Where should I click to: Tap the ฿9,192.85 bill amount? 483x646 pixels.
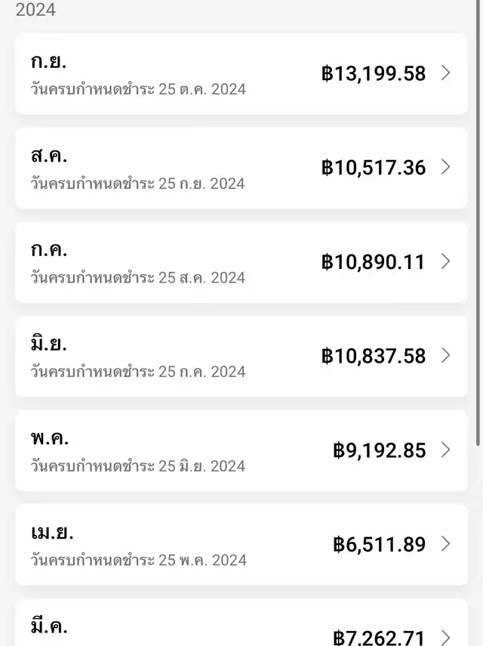(380, 450)
